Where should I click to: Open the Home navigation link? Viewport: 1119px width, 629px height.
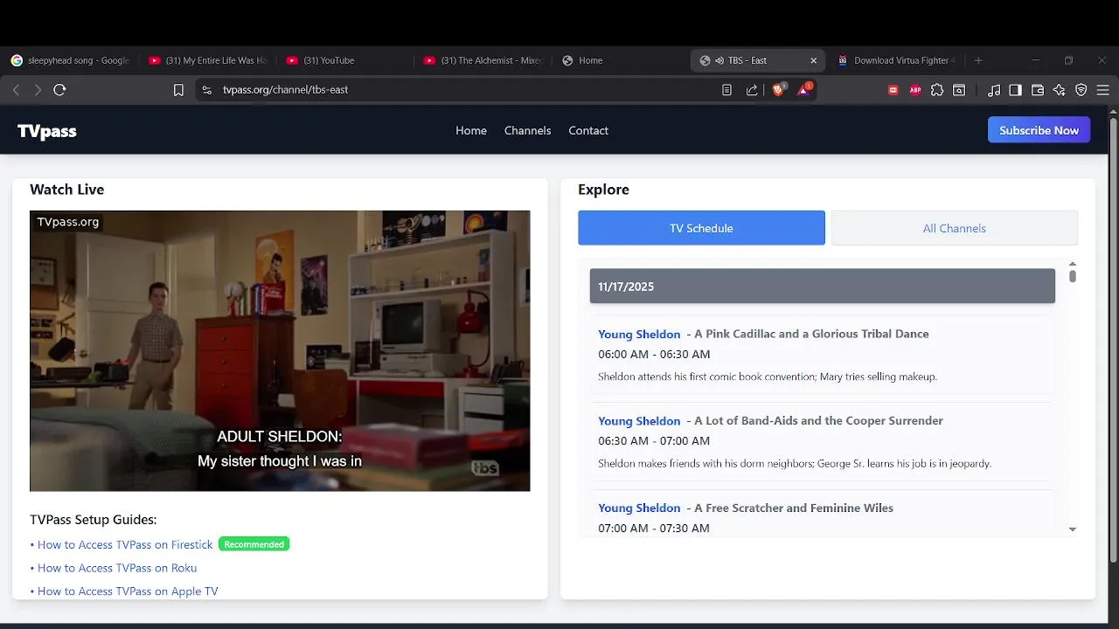tap(471, 130)
